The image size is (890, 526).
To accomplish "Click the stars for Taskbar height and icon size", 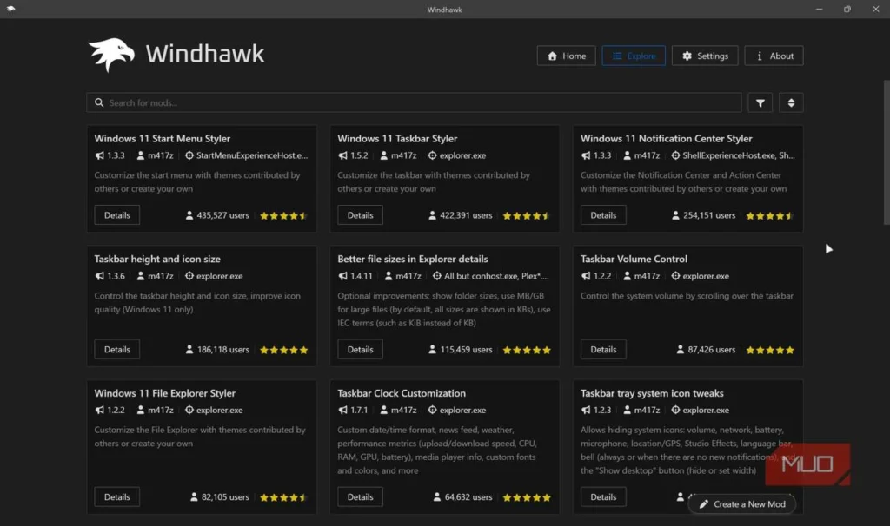I will (x=283, y=350).
